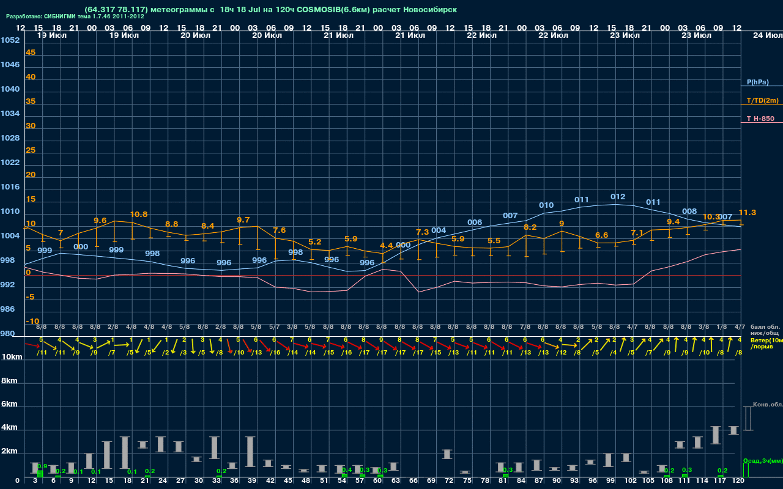Click the 012 pressure peak value
The image size is (783, 489).
tap(618, 197)
